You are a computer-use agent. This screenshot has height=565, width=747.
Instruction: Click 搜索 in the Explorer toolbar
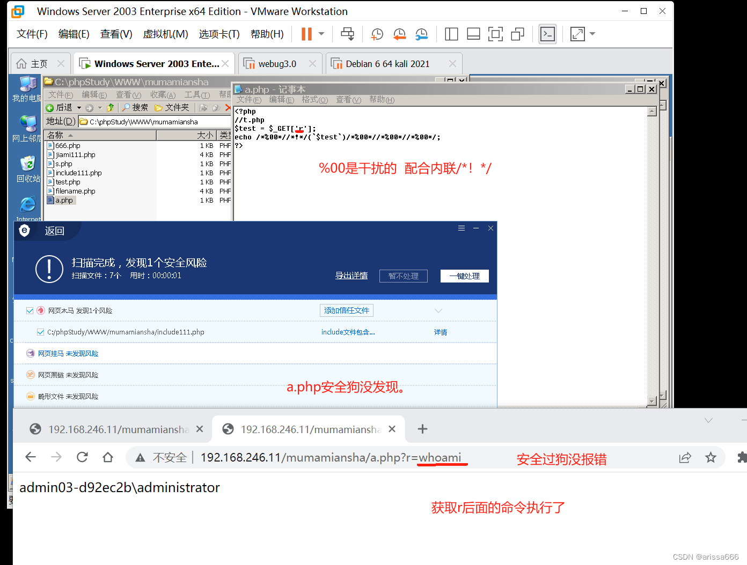(135, 108)
